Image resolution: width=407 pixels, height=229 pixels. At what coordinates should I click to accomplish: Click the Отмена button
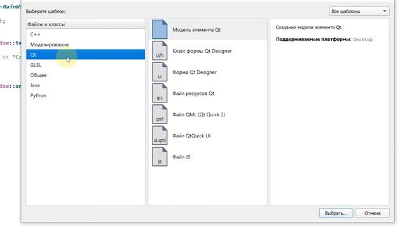(x=373, y=213)
